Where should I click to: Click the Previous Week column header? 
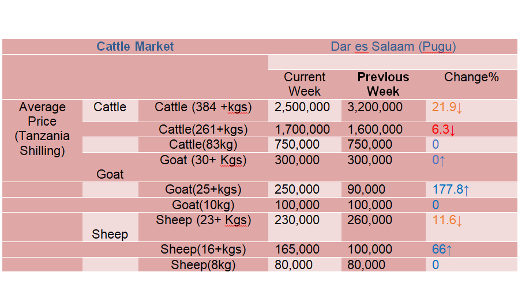pyautogui.click(x=383, y=84)
